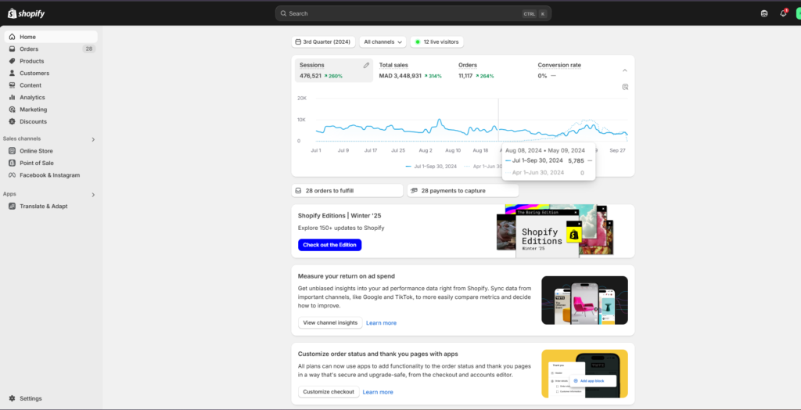Click the 12 live visitors button

[x=436, y=42]
